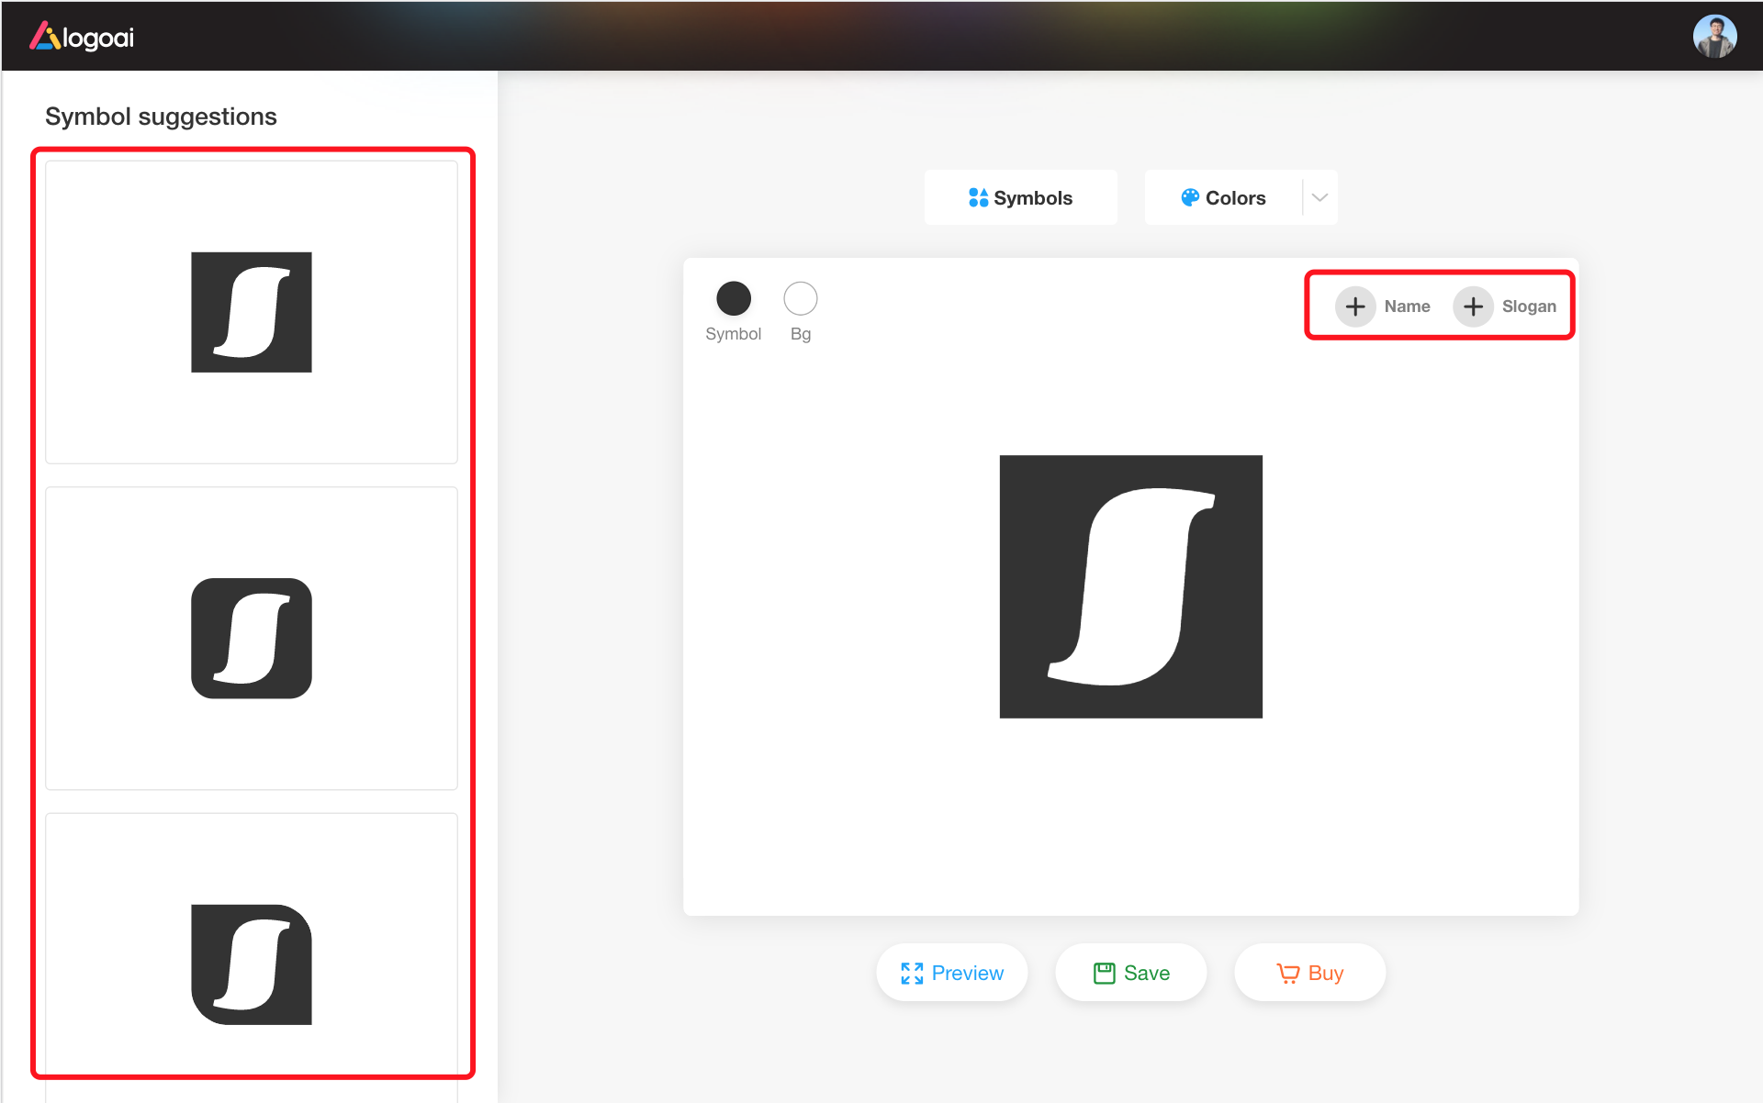
Task: Open the user profile avatar
Action: point(1713,37)
